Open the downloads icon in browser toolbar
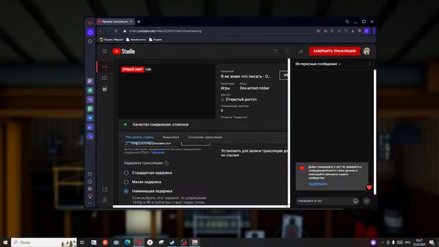Viewport: 439px width, 247px height. point(353,31)
